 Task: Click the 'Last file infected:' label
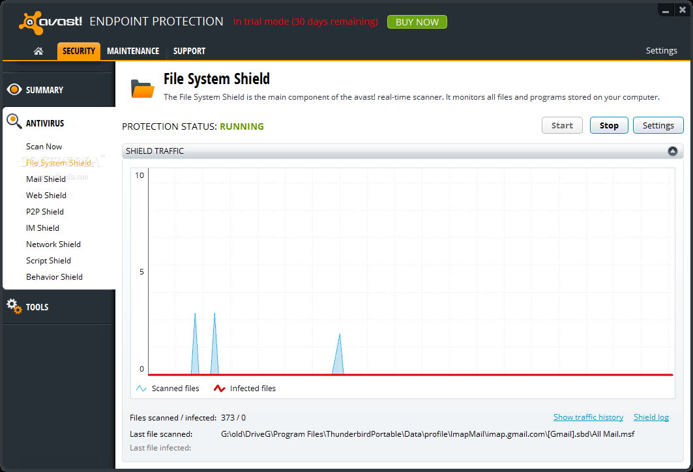tap(160, 448)
